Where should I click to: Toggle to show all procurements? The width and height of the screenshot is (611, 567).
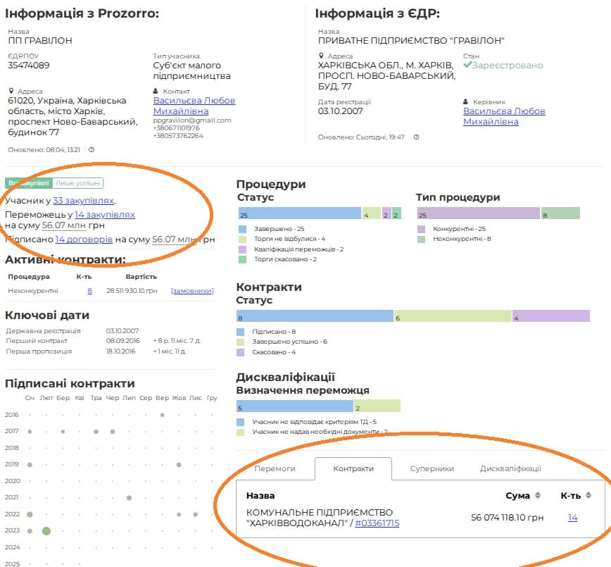(x=28, y=183)
